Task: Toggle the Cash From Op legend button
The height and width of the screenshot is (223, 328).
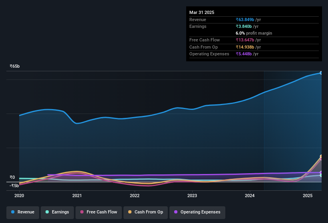Action: pyautogui.click(x=145, y=212)
